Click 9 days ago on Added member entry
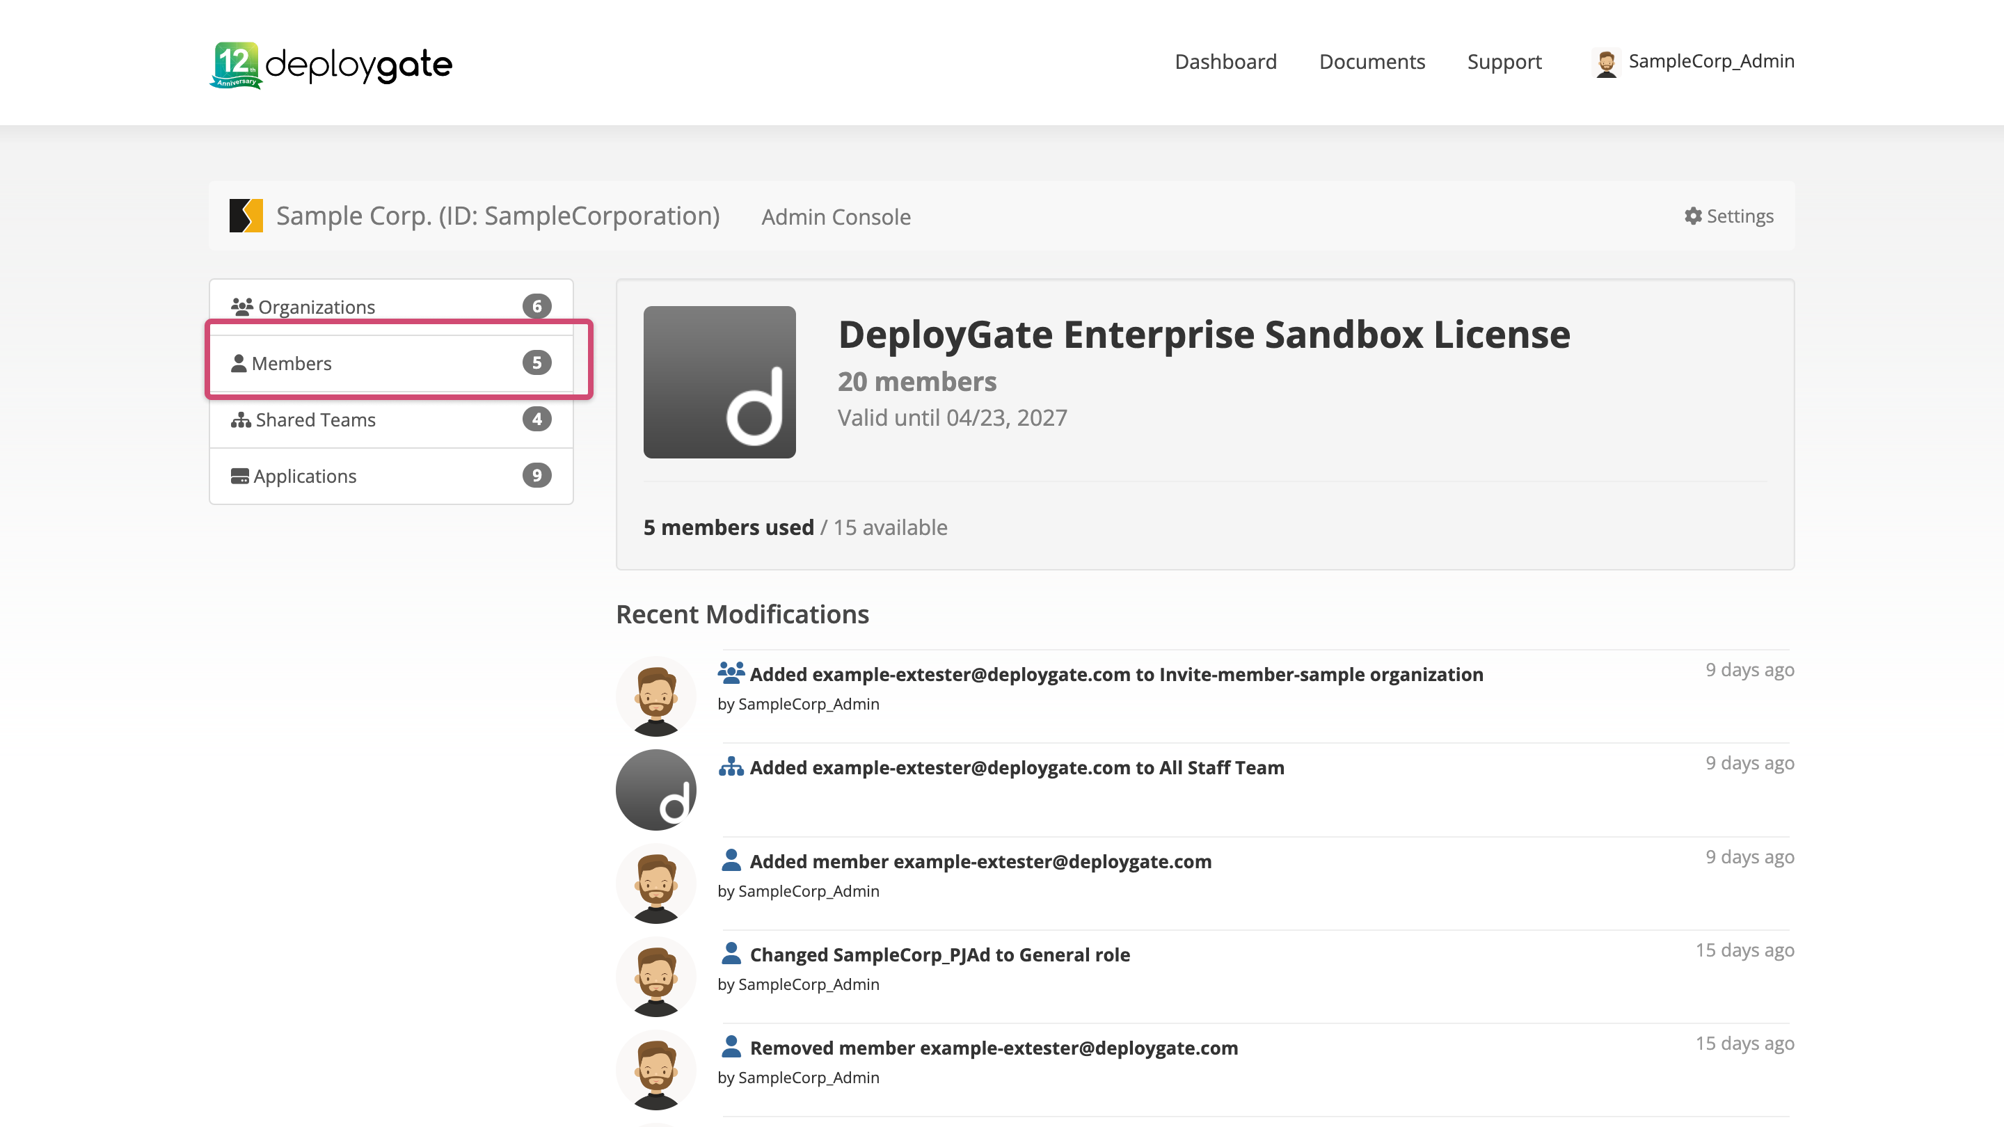Screen dimensions: 2004x1127 [x=1749, y=857]
